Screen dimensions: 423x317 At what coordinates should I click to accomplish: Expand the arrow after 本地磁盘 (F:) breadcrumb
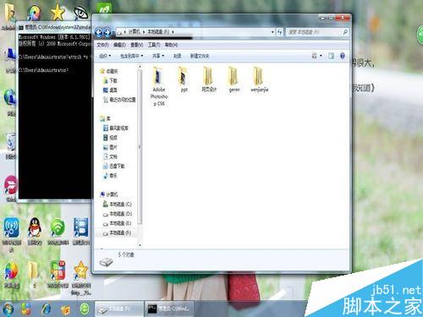173,32
